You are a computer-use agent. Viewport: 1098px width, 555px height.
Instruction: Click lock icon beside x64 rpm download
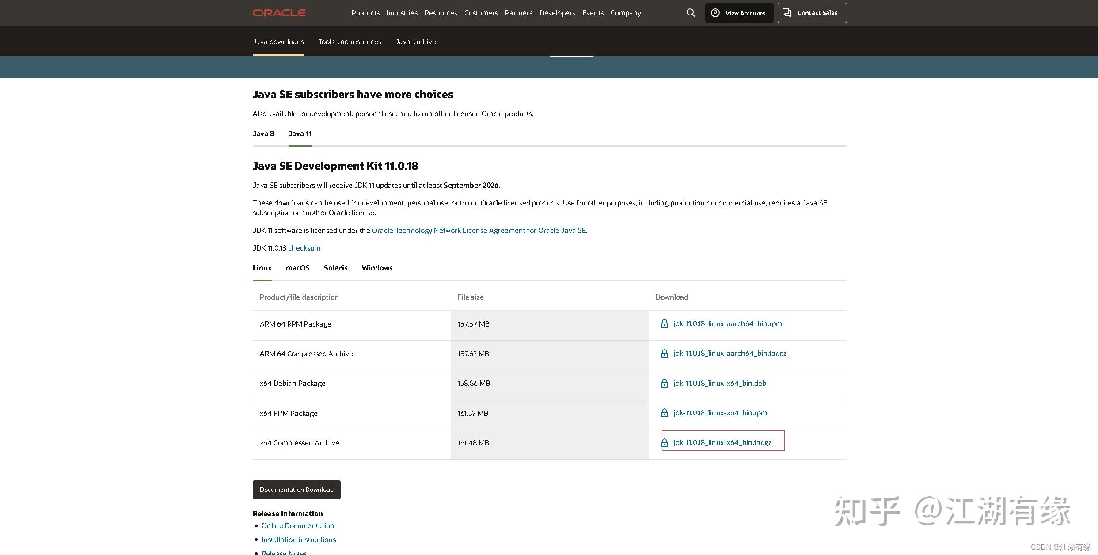664,413
